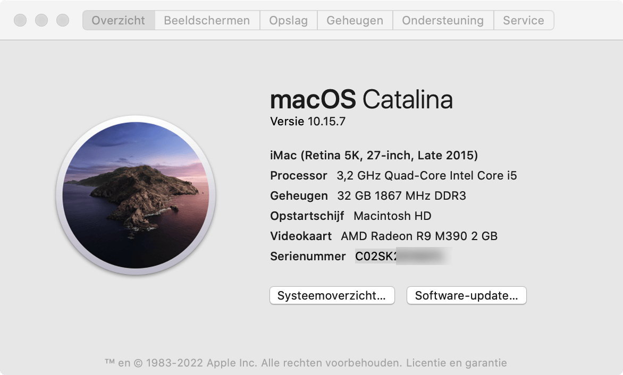Launch Software-update
This screenshot has height=375, width=623.
466,296
